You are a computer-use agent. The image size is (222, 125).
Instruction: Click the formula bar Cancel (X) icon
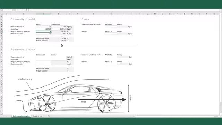(18, 10)
